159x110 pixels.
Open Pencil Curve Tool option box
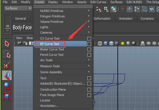pos(89,55)
